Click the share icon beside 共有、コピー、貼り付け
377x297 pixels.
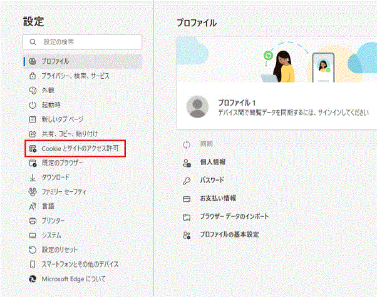[33, 134]
